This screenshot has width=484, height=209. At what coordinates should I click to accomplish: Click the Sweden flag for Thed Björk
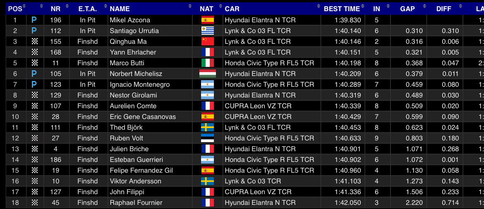(207, 127)
